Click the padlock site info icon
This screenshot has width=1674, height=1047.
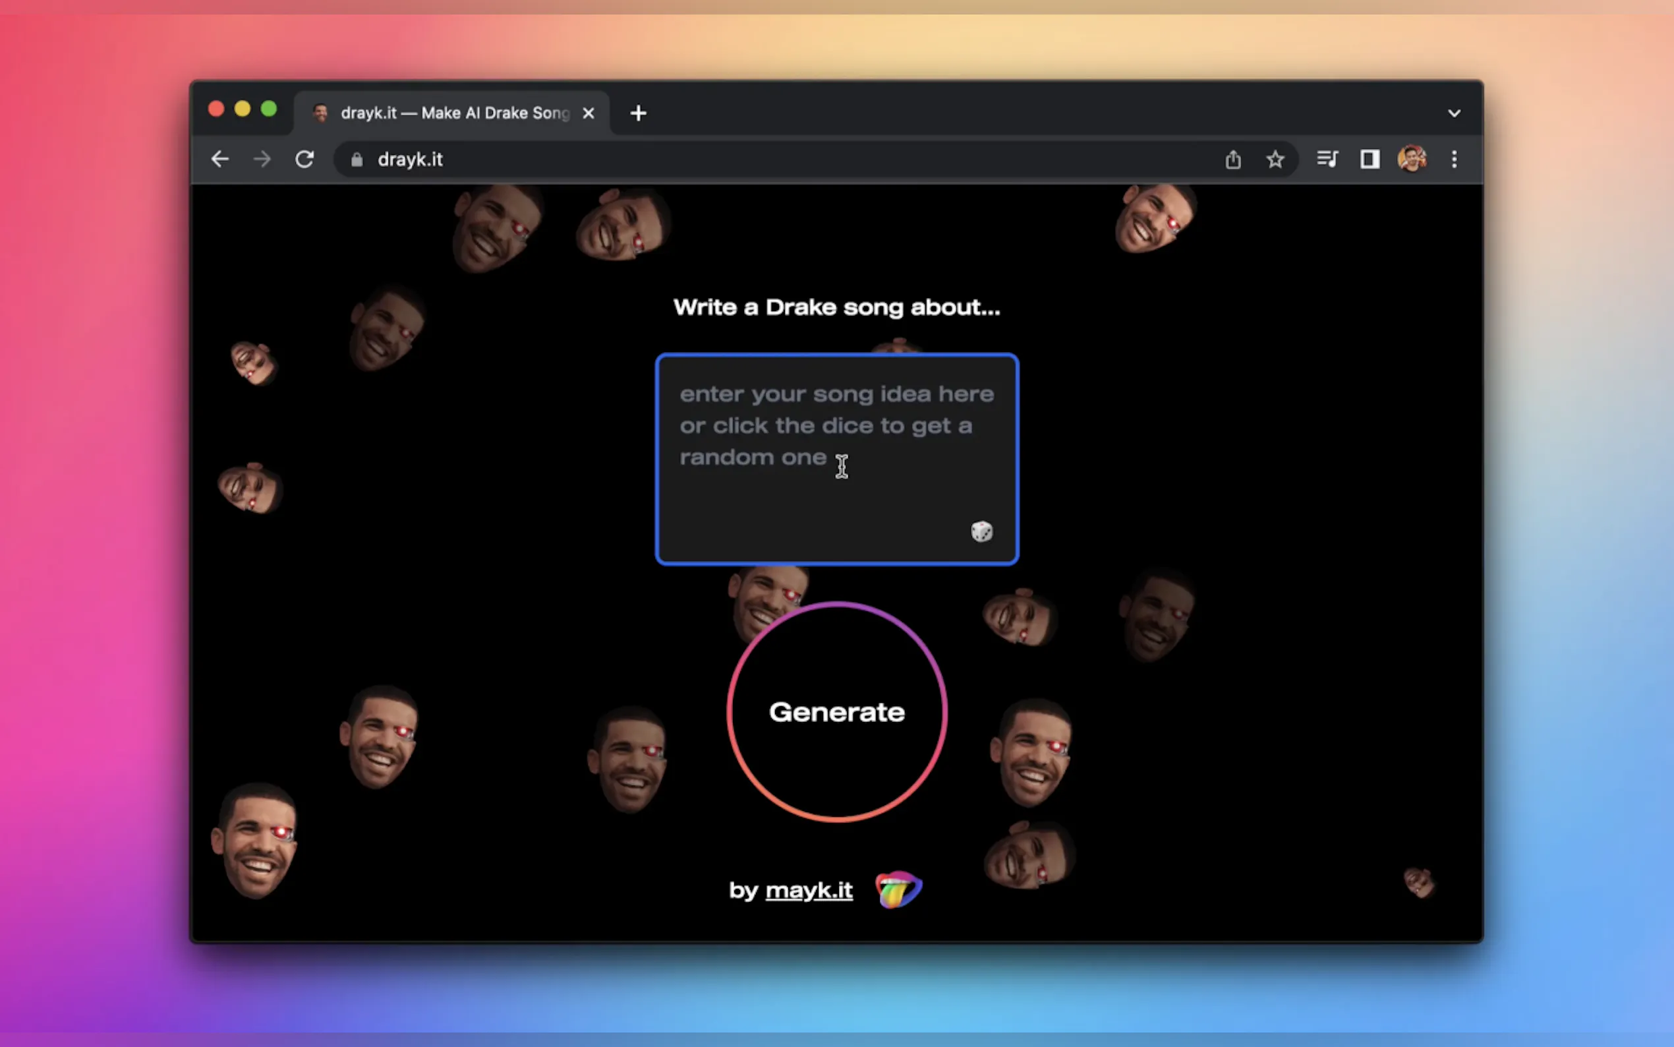(x=357, y=160)
